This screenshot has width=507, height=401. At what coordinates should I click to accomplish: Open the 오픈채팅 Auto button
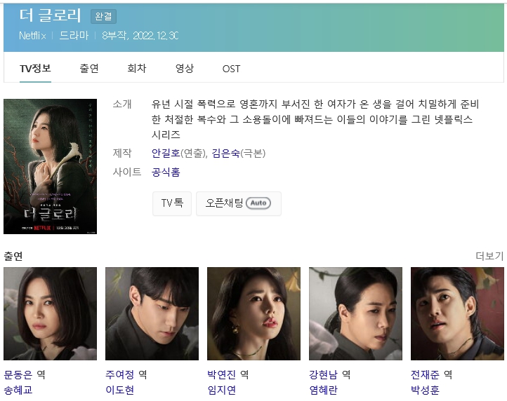(x=239, y=203)
